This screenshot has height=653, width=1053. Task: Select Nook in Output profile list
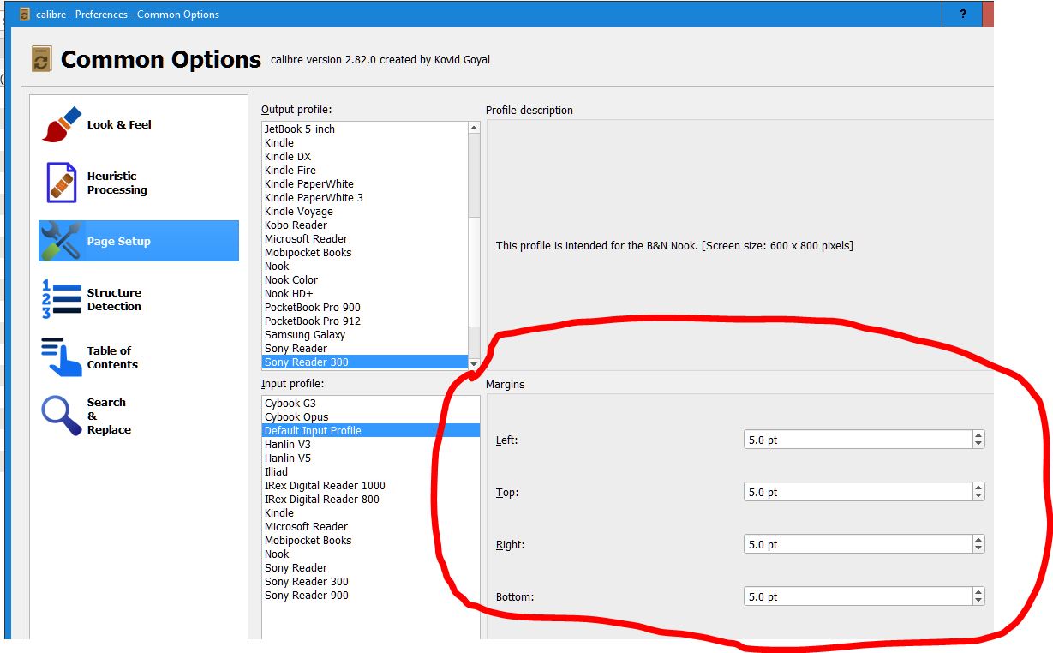pyautogui.click(x=364, y=266)
